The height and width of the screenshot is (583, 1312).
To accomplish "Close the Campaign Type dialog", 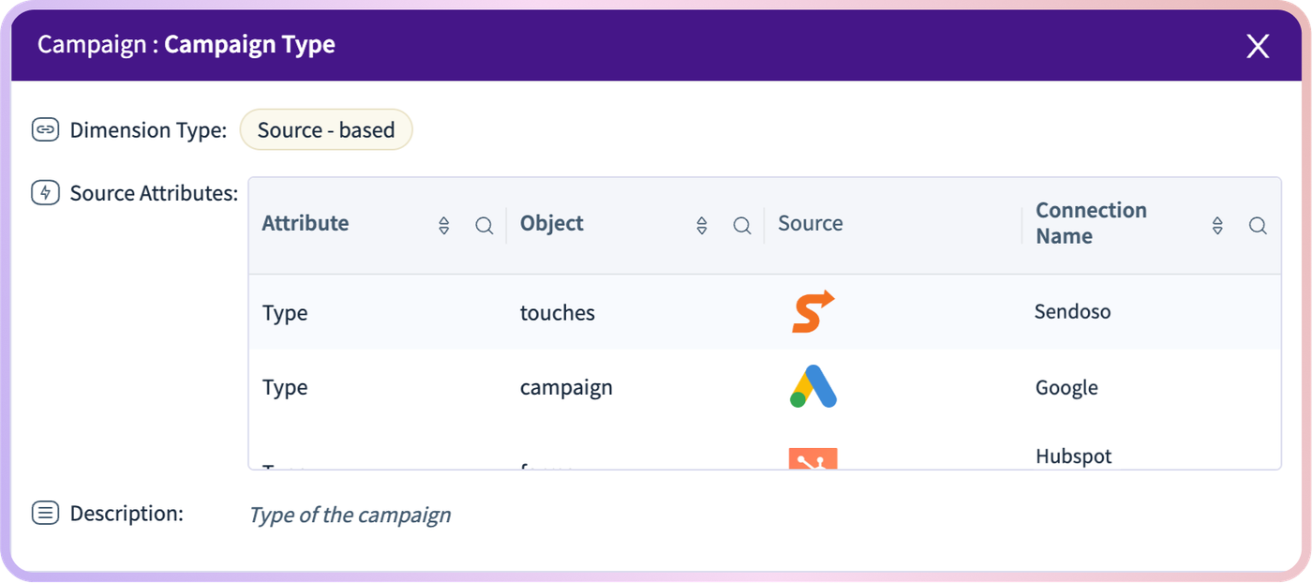I will (x=1258, y=46).
